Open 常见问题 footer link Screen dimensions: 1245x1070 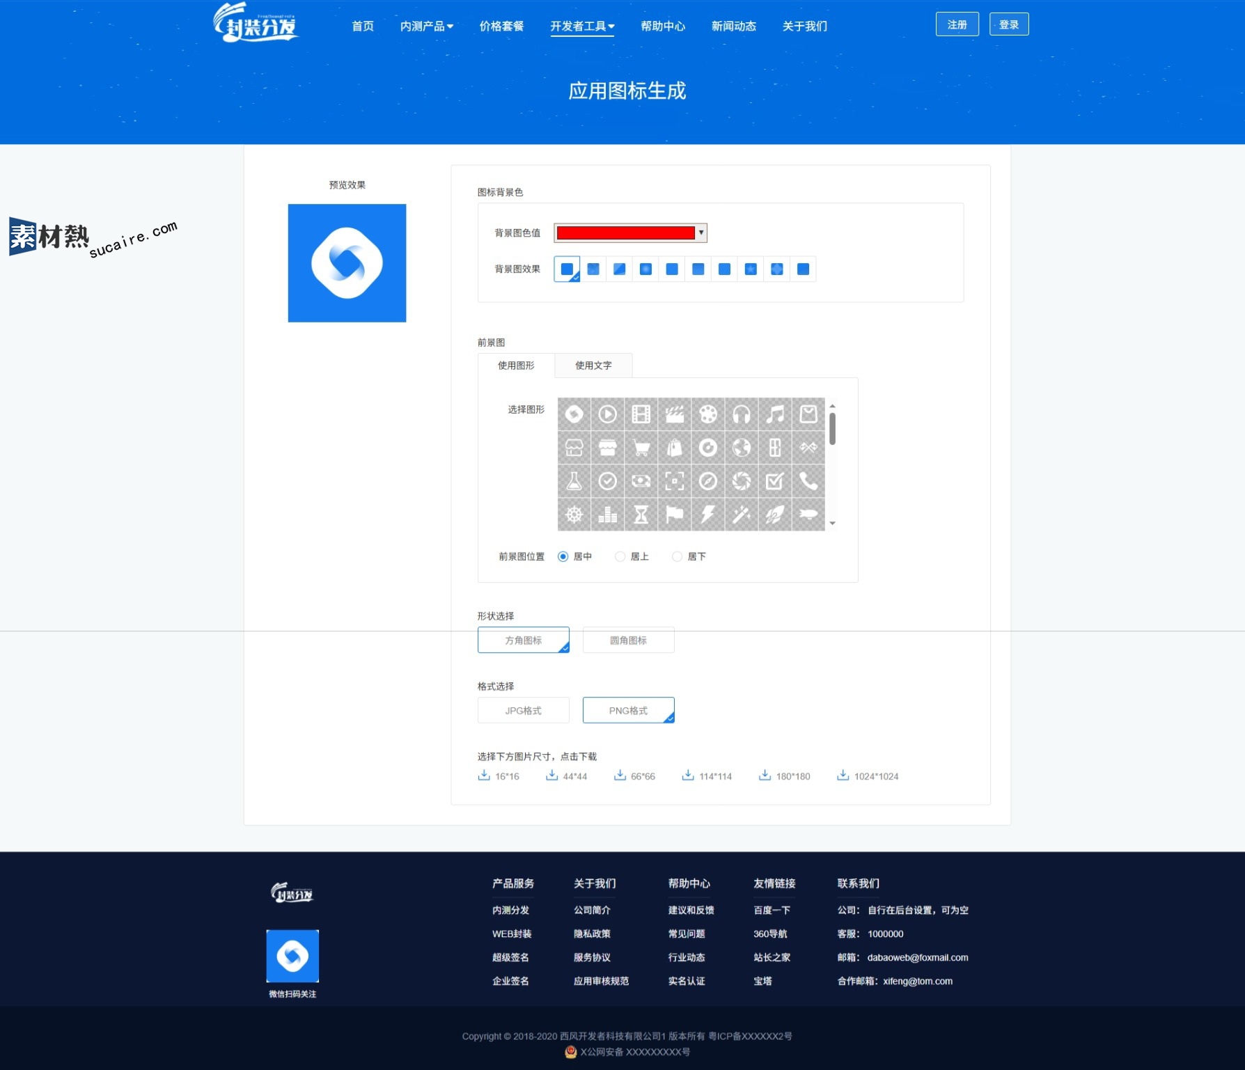(x=687, y=934)
